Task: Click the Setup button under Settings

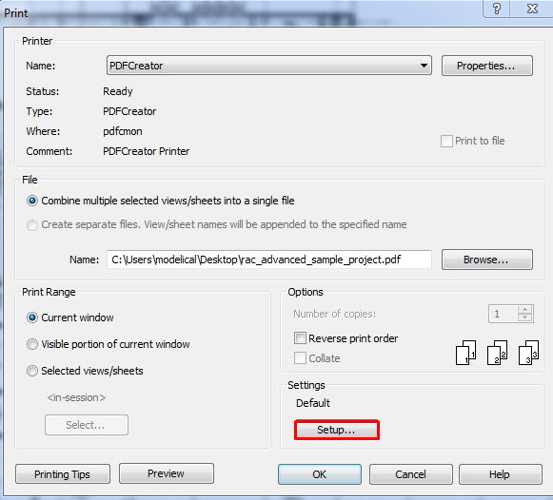Action: pyautogui.click(x=336, y=430)
